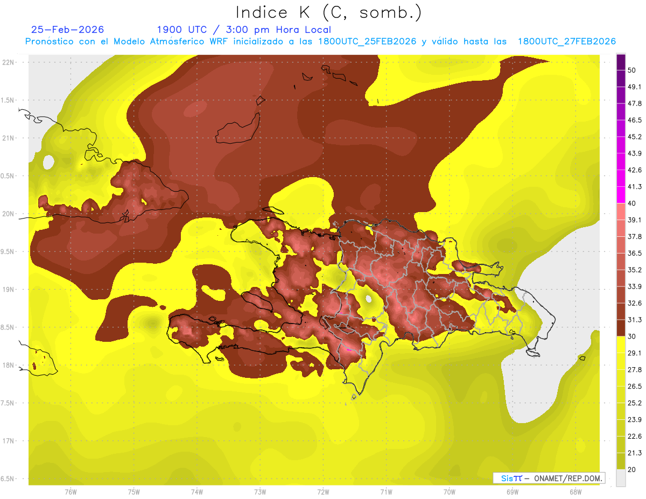Click the WRF model forecast subtitle line
646x499 pixels.
320,41
